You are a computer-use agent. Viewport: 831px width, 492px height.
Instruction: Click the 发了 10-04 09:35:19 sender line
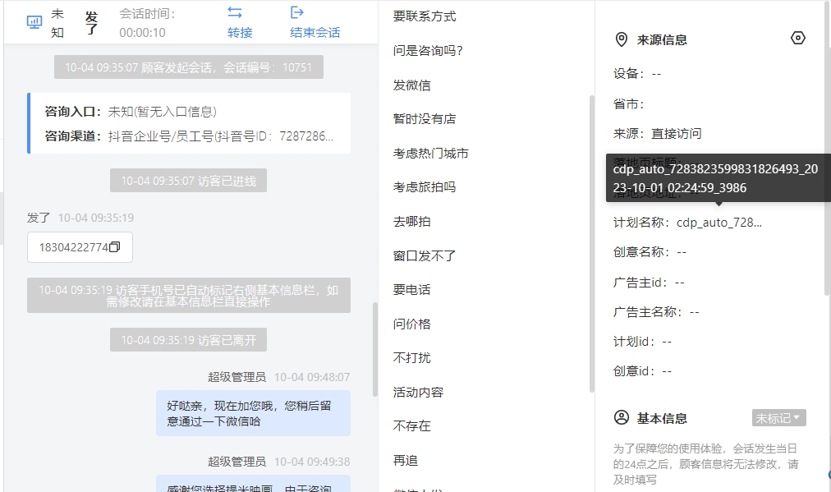point(80,218)
